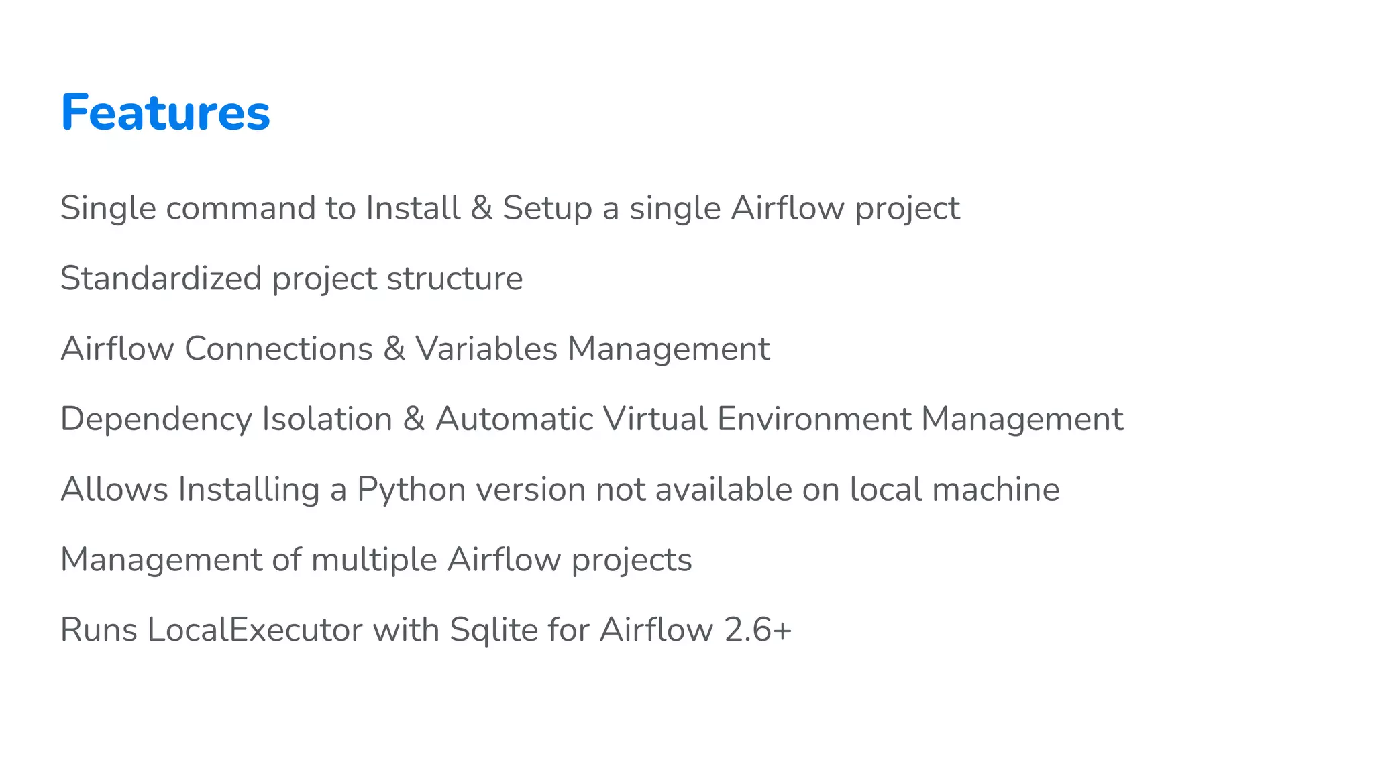Select the Allows Installing a Python version line
Screen dimensions: 1374x773
[x=560, y=490]
